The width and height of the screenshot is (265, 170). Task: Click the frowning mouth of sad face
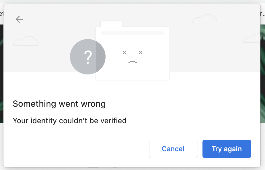pos(132,62)
